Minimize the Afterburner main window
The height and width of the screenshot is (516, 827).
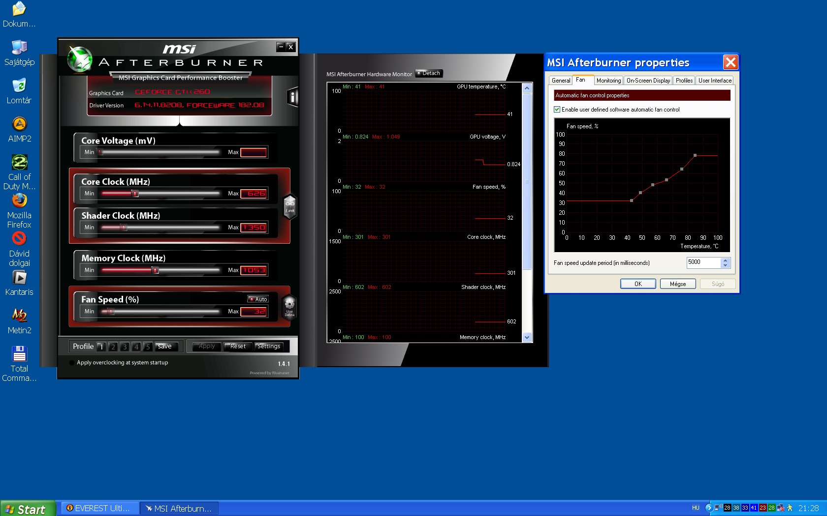(281, 47)
